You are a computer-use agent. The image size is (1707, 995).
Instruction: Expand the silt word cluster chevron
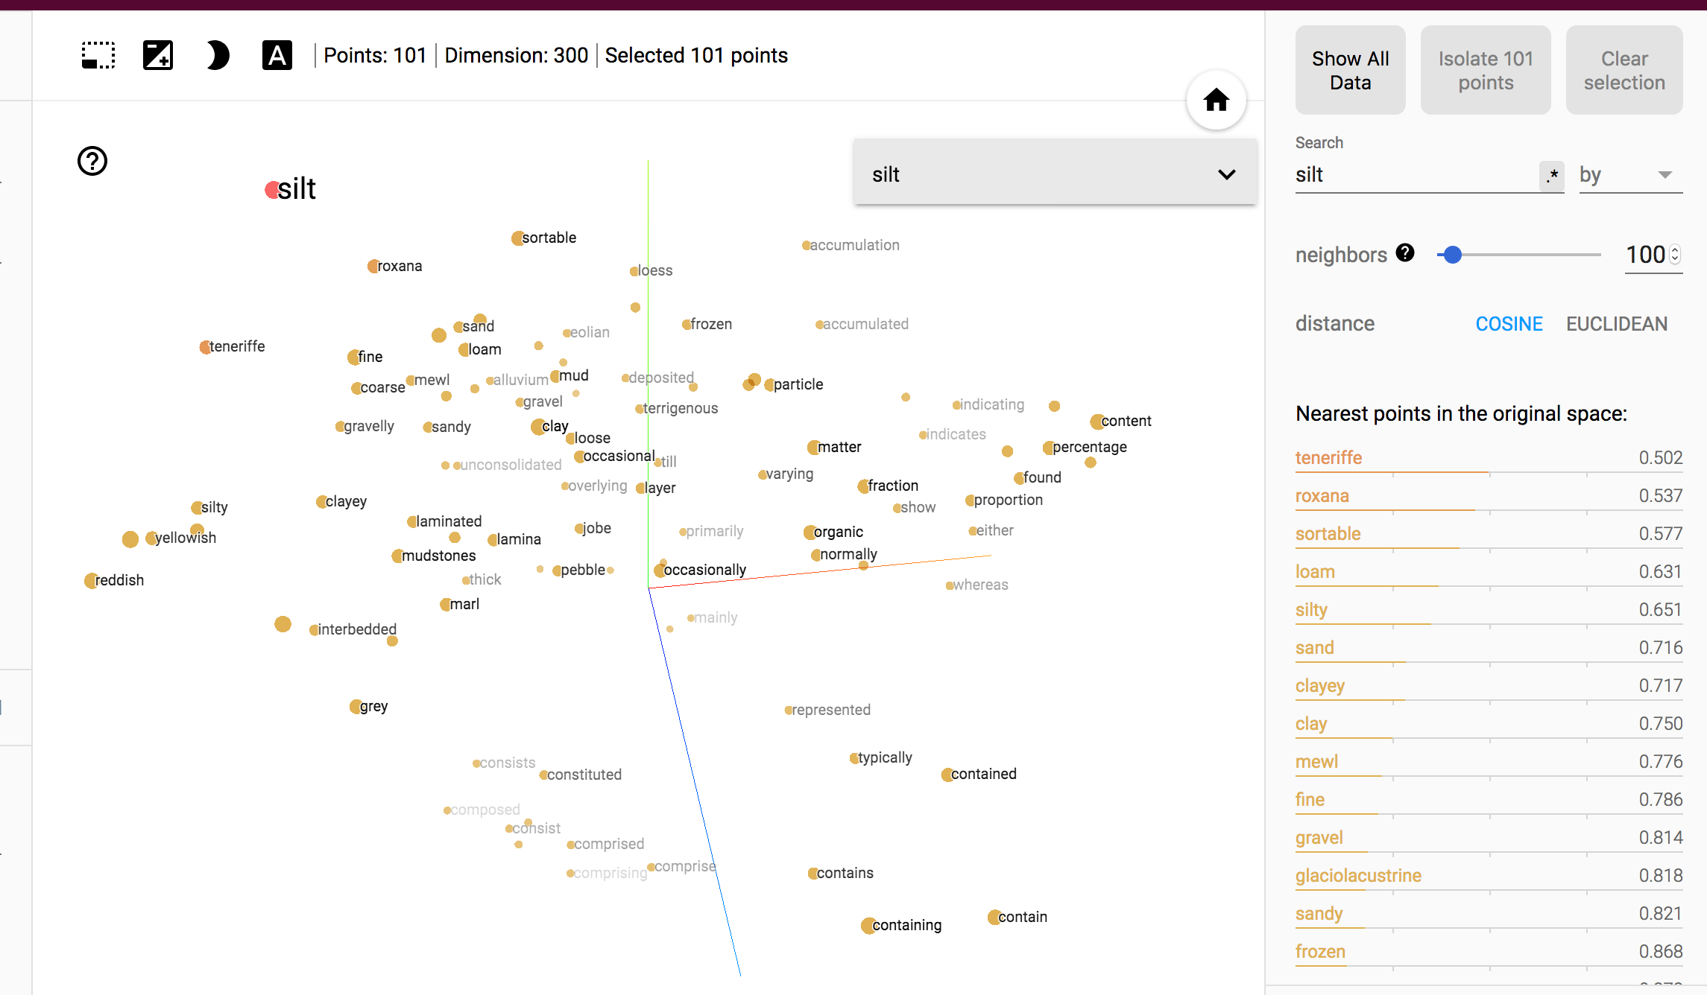coord(1227,174)
